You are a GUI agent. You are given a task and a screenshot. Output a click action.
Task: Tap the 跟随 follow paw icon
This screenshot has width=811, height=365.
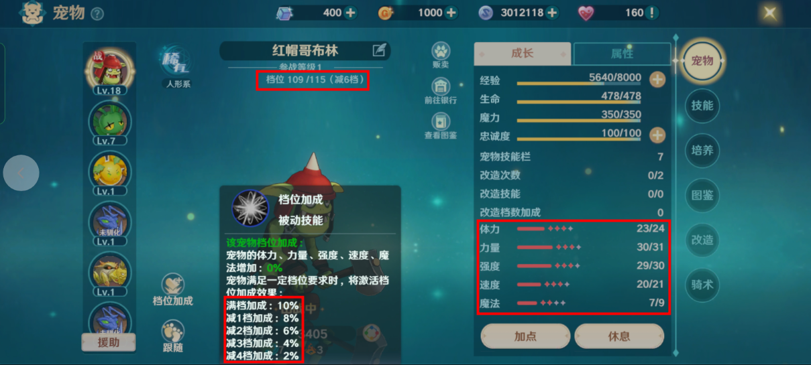tap(173, 331)
